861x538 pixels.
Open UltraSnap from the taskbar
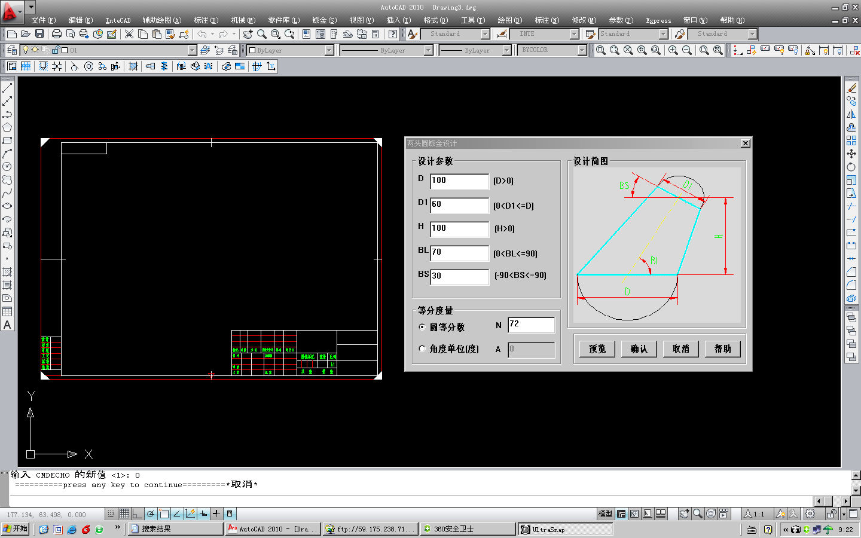coord(565,529)
